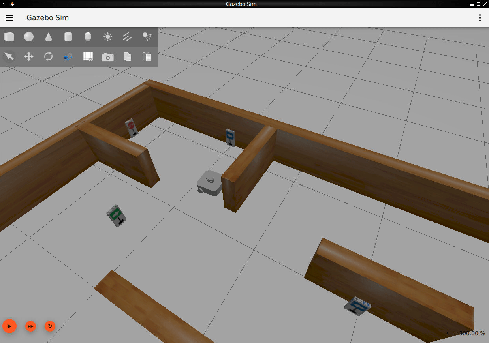Open the snap settings tool
The image size is (489, 343).
(68, 56)
